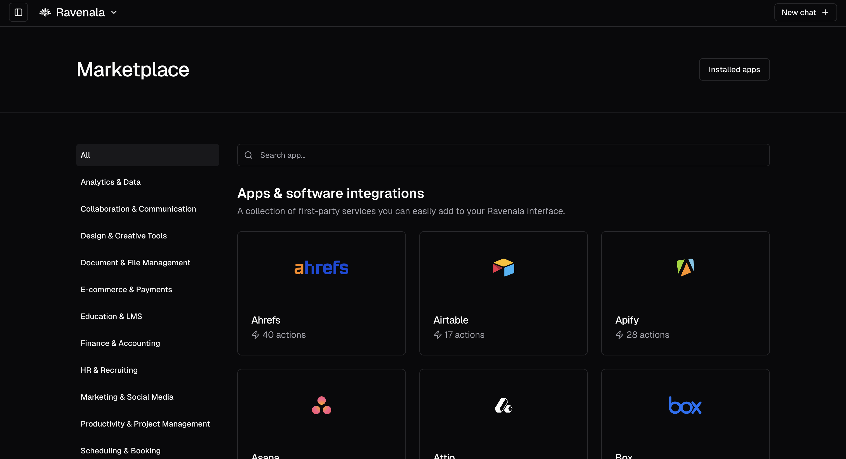This screenshot has height=459, width=846.
Task: Click the Box logo
Action: [685, 405]
